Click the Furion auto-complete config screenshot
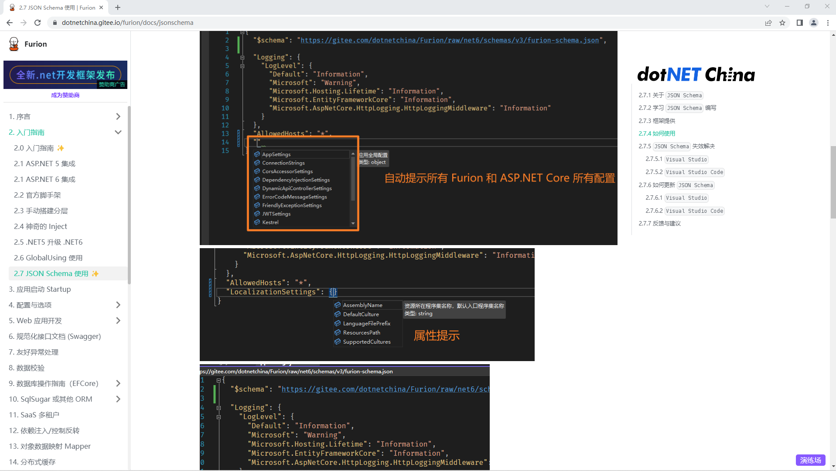Viewport: 836px width, 471px height. pos(409,138)
